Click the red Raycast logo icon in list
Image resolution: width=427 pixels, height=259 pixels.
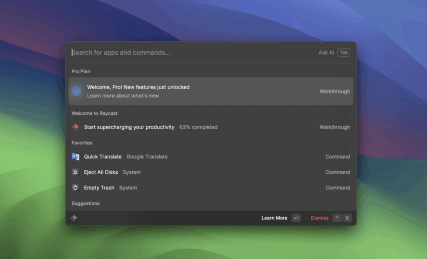75,127
